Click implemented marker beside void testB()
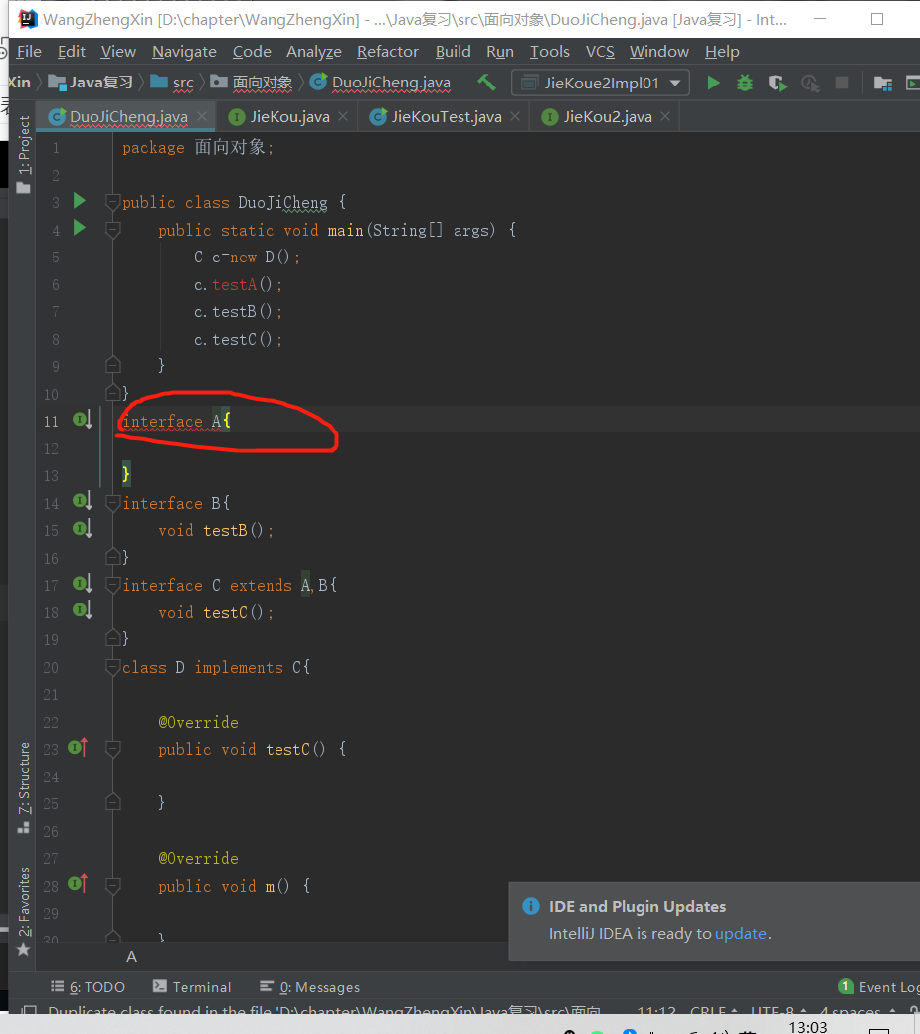920x1034 pixels. (83, 529)
